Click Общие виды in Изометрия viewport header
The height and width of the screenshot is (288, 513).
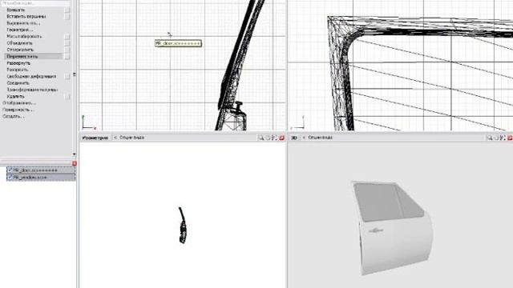click(131, 138)
